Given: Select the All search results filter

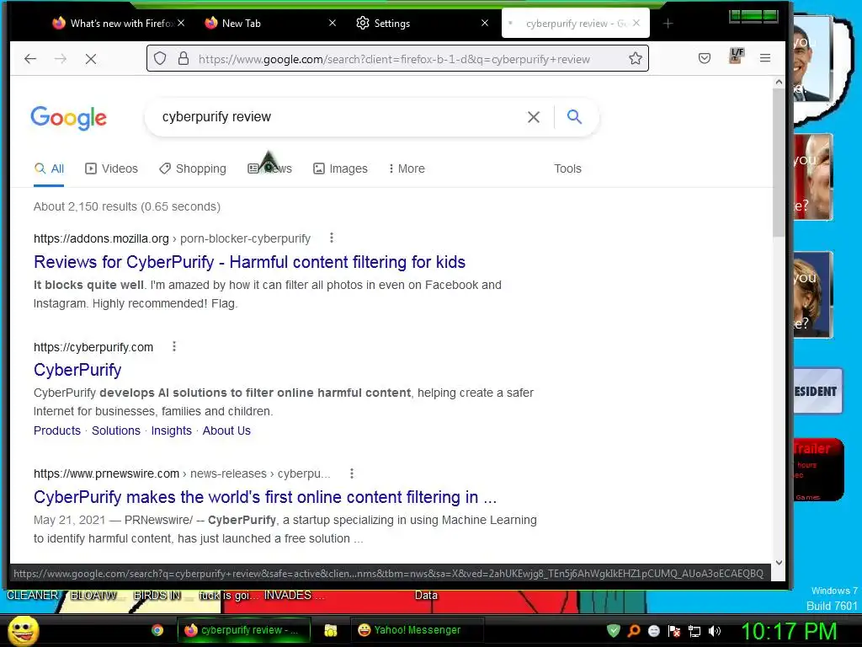Looking at the screenshot, I should pos(49,168).
